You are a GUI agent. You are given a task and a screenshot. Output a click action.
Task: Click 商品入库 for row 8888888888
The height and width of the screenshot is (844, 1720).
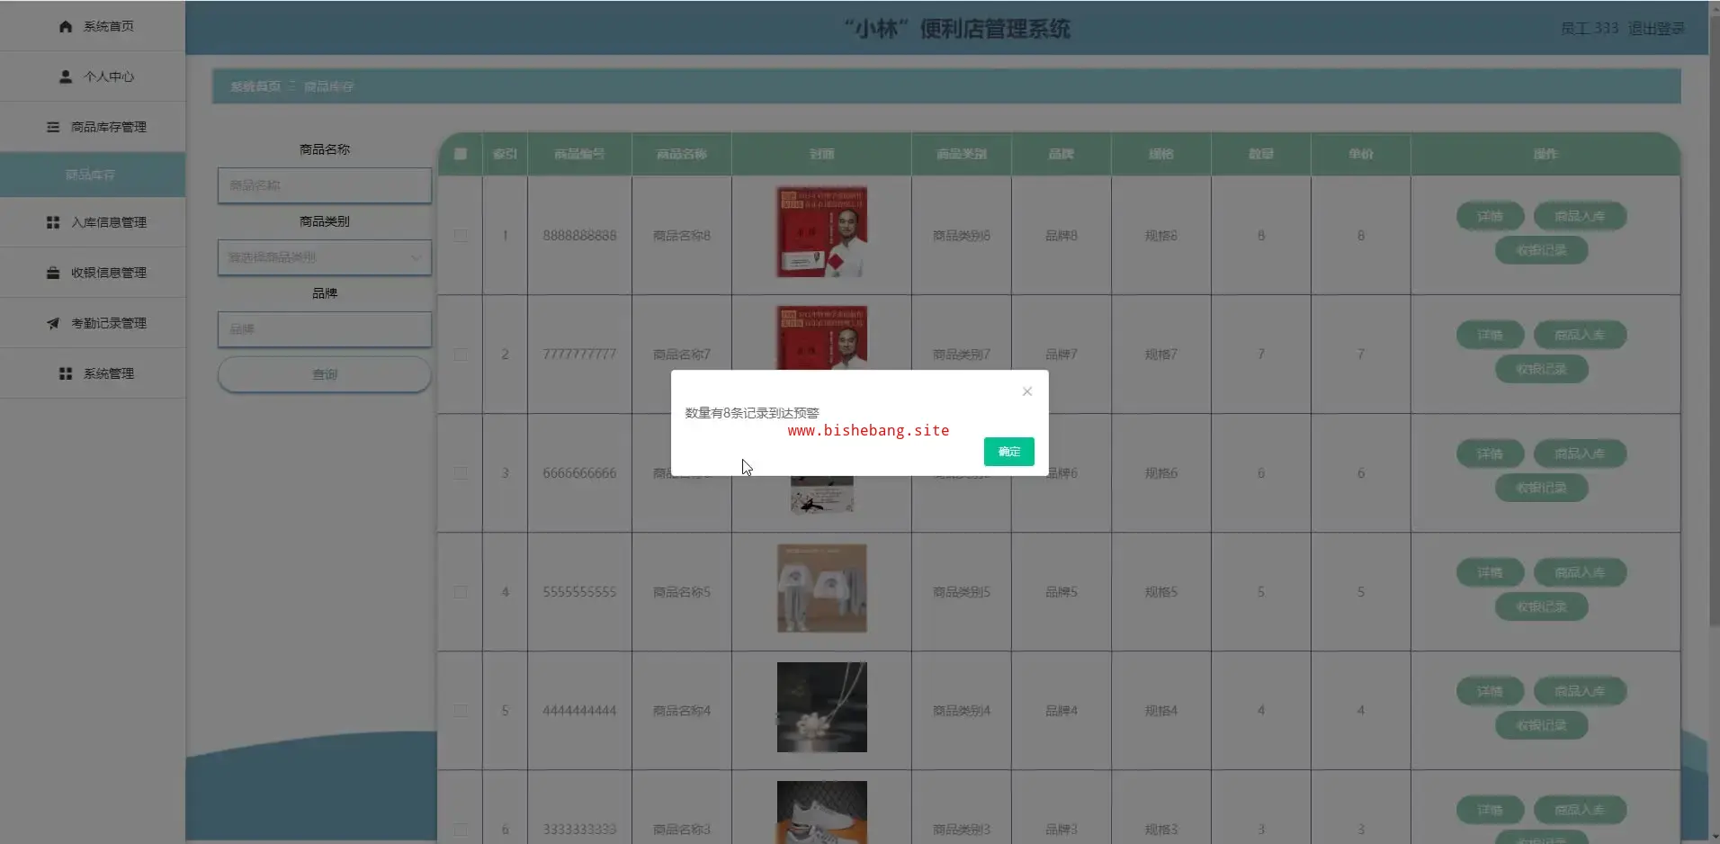[x=1580, y=216]
